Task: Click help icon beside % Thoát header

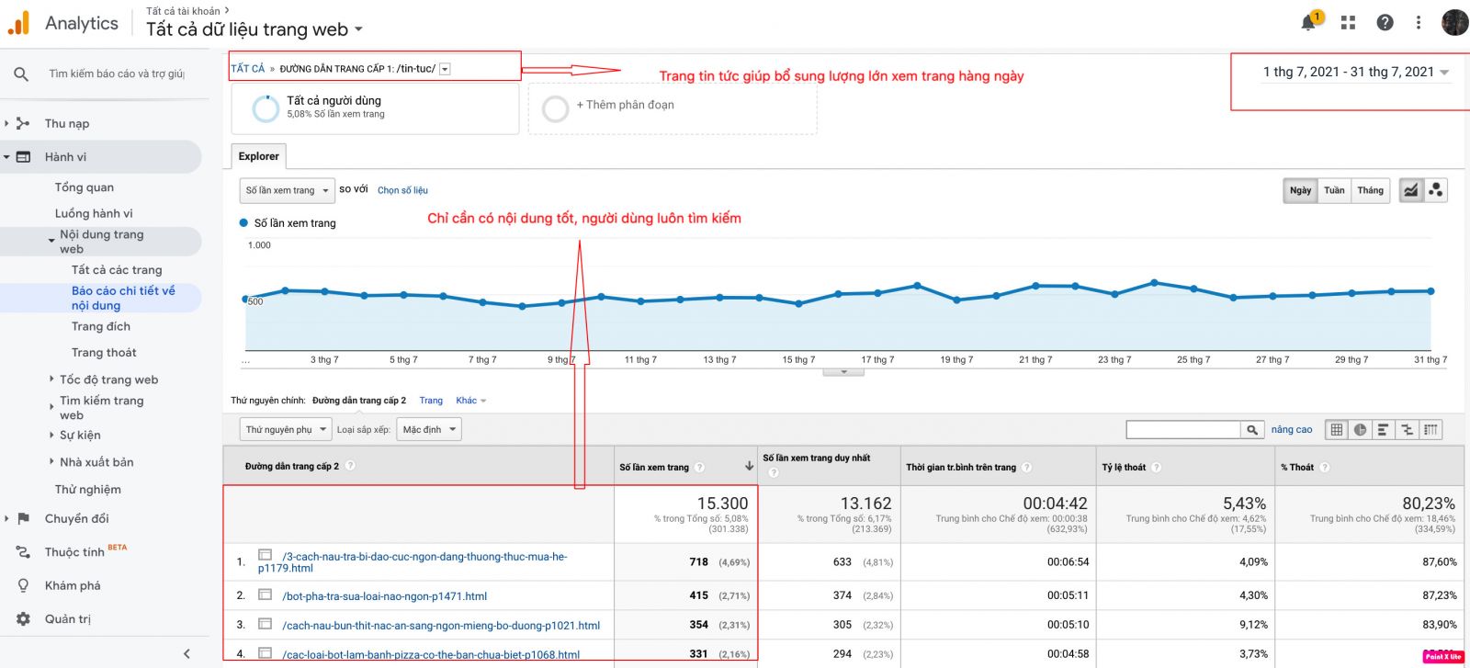Action: point(1325,467)
